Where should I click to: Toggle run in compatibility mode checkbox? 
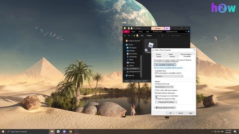point(156,73)
